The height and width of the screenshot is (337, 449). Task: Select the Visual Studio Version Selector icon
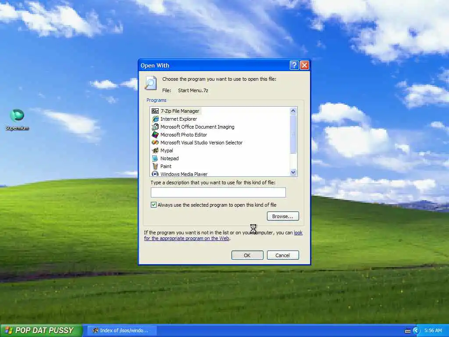coord(155,143)
